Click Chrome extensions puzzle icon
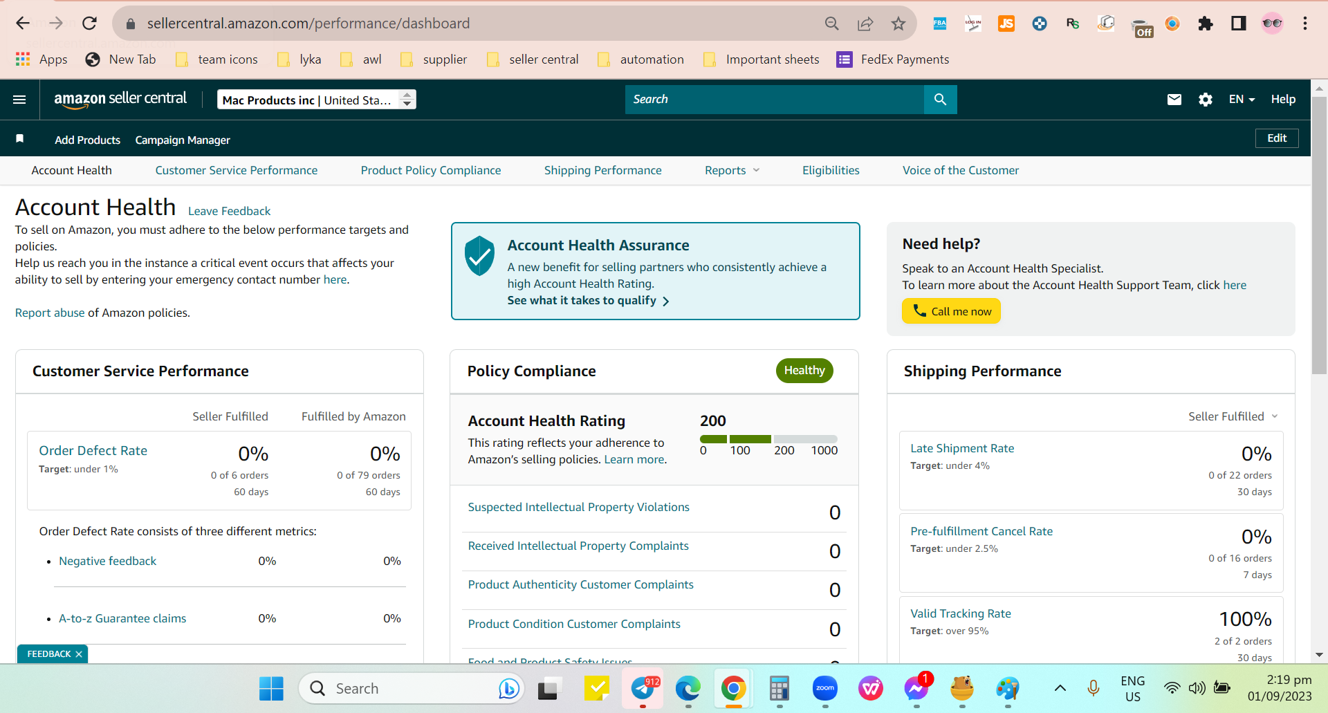Screen dimensions: 1328x713 pyautogui.click(x=1206, y=24)
